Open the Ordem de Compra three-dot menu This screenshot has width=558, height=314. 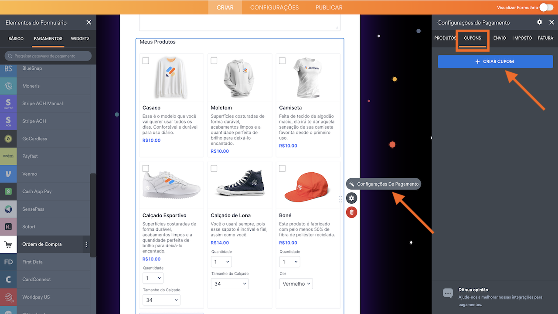(86, 244)
